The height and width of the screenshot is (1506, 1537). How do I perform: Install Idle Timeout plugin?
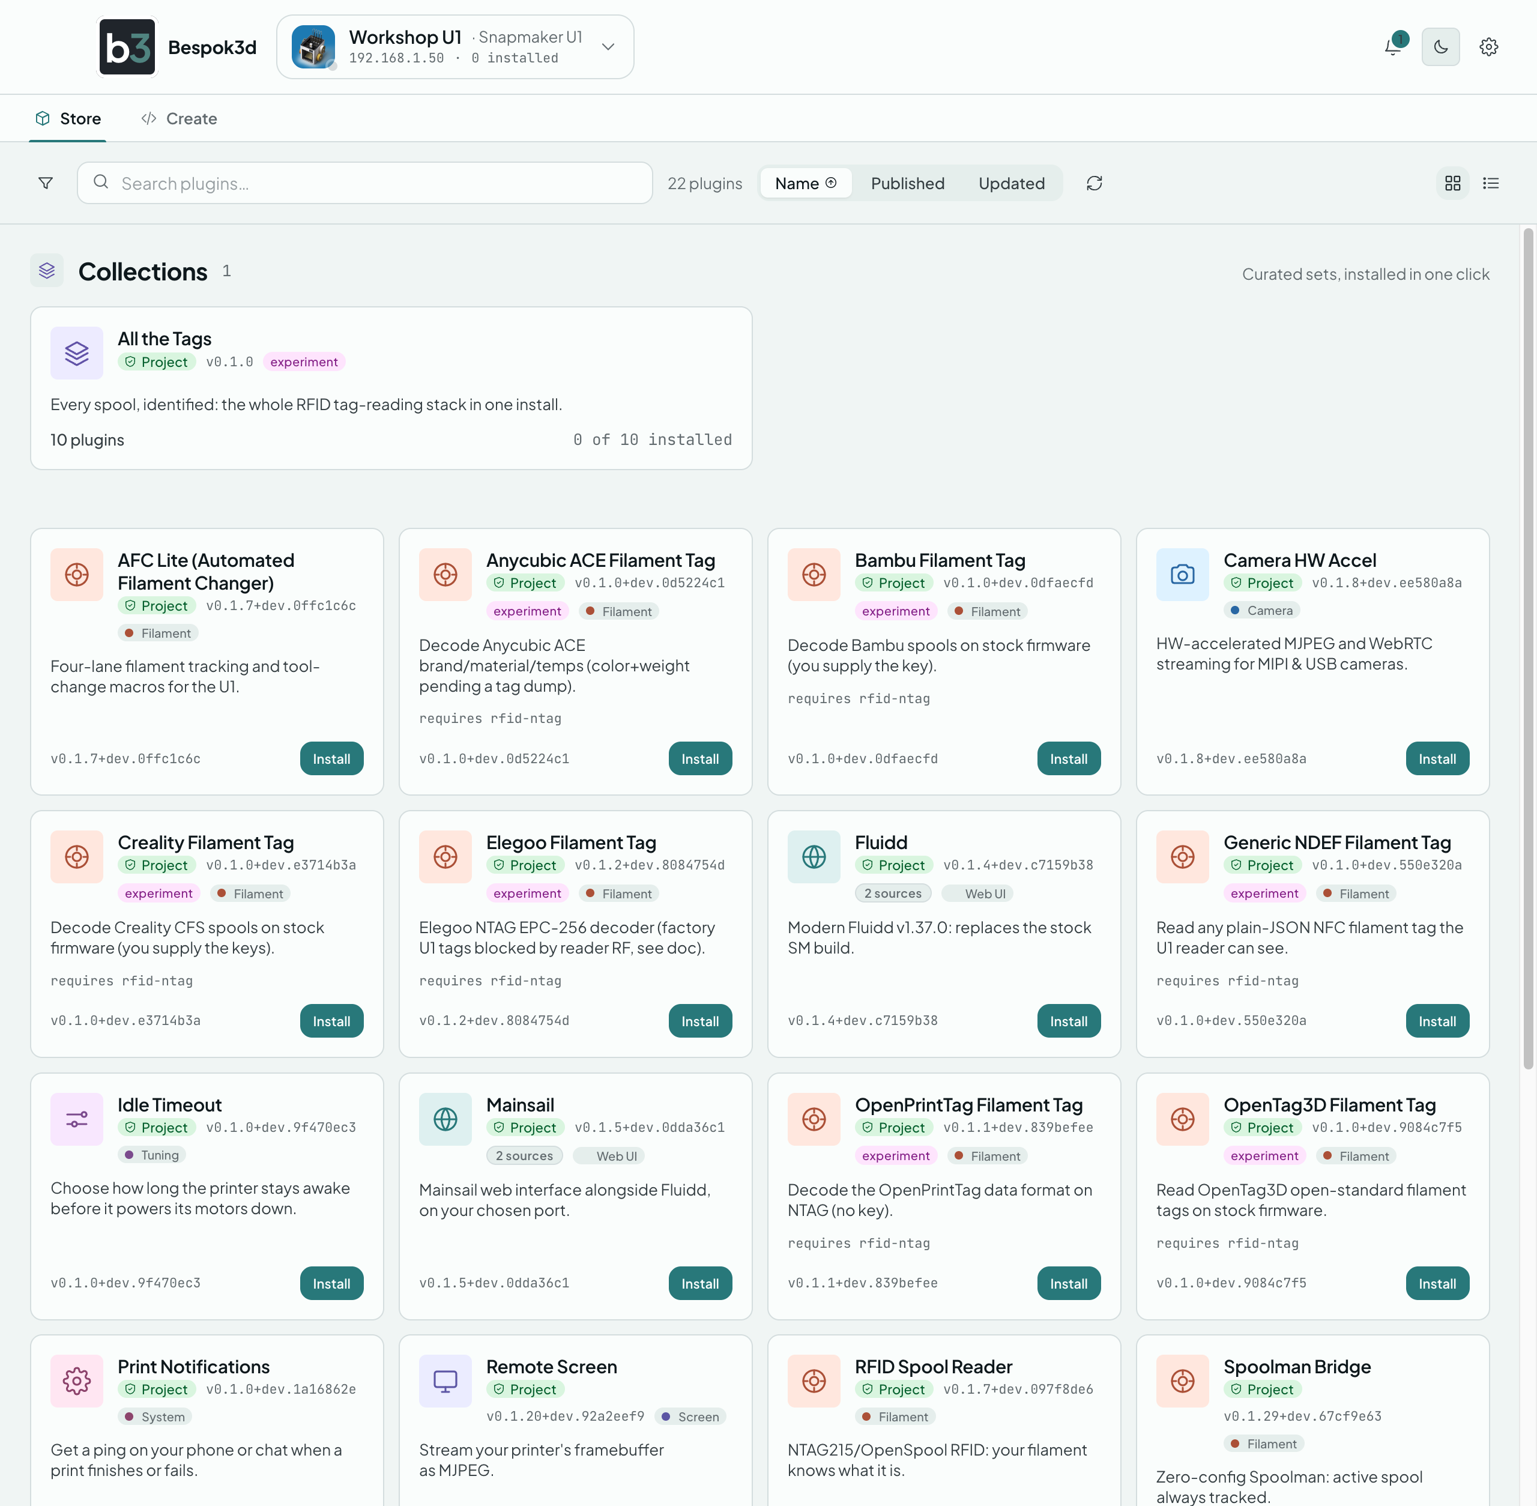point(331,1284)
